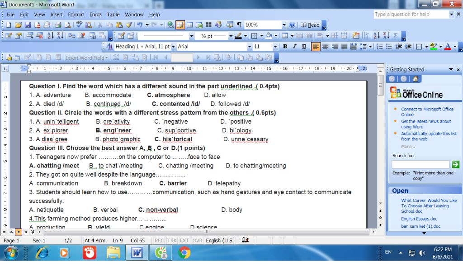Click the green search Go arrow button
Image resolution: width=463 pixels, height=278 pixels.
click(455, 164)
